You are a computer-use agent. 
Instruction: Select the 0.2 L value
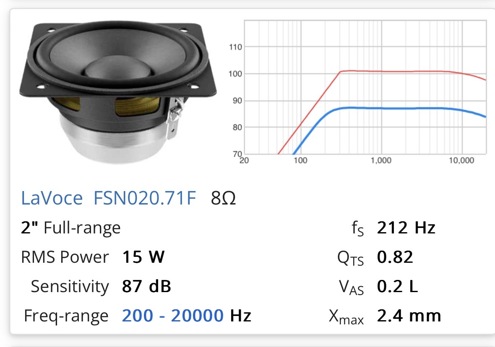point(397,286)
